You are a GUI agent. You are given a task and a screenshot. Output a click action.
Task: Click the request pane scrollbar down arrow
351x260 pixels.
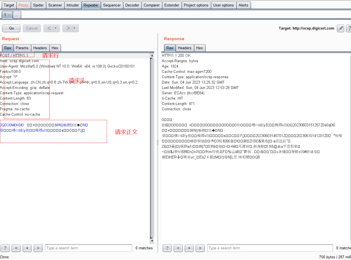152,241
